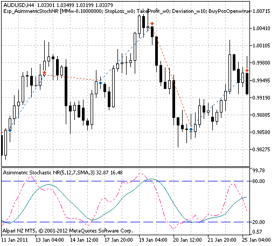The height and width of the screenshot is (246, 278).
Task: Click the 19 Jan 04:00 time label
Action: pyautogui.click(x=154, y=240)
